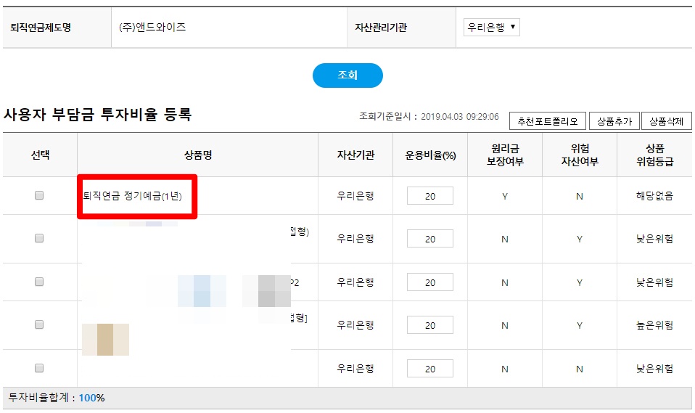This screenshot has width=695, height=413.
Task: Click the 상품추가 button
Action: coord(614,121)
